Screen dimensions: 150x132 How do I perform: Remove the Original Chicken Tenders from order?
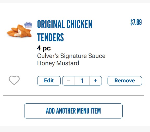click(x=125, y=81)
